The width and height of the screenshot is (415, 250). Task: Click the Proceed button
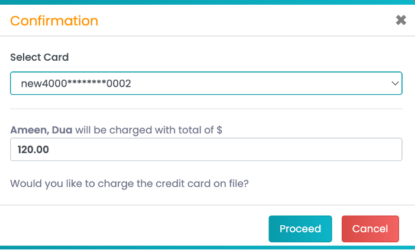click(300, 229)
